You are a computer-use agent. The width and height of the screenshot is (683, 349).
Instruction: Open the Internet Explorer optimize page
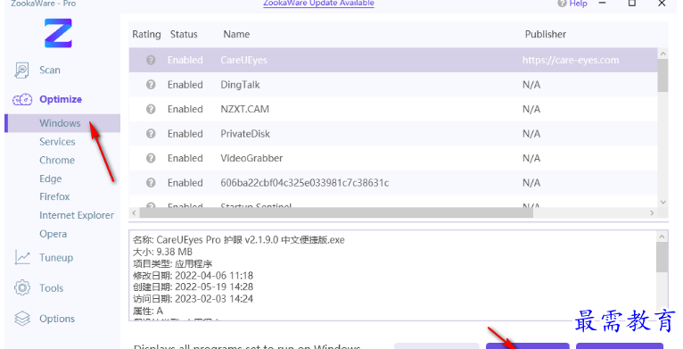(x=77, y=215)
